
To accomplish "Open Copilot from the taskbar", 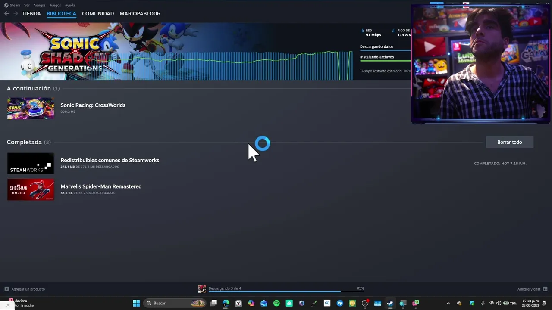I will (251, 303).
